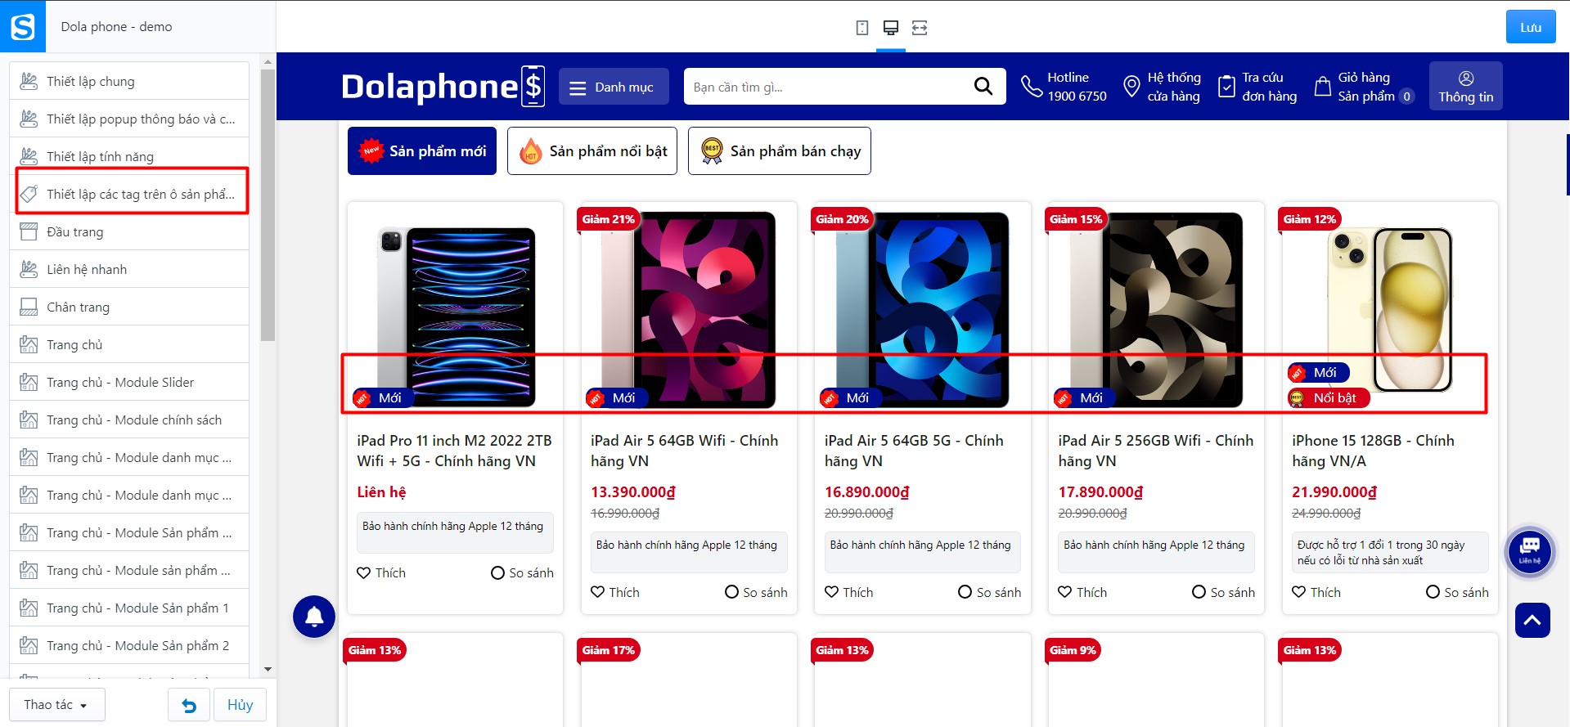Focus the Bạn cần tìm gì search field
1570x727 pixels.
pos(826,87)
